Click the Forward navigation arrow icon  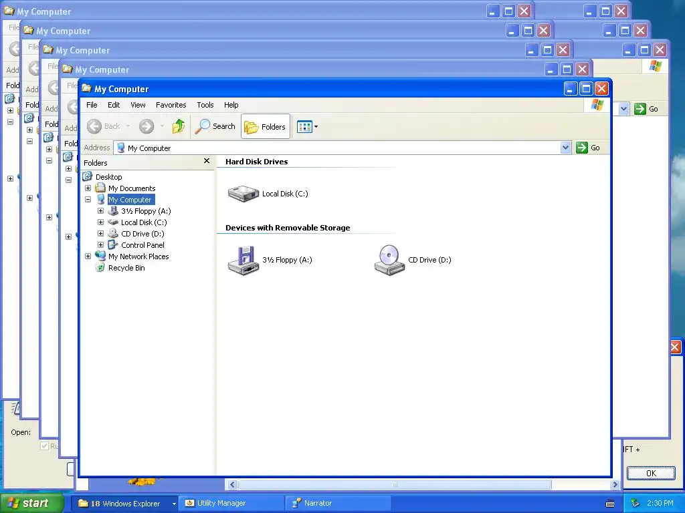point(146,126)
